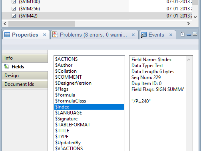
Task: Select the $Author field
Action: (89, 65)
